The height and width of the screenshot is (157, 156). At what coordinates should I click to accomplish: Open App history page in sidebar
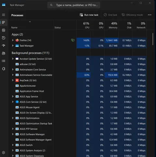pos(4,38)
